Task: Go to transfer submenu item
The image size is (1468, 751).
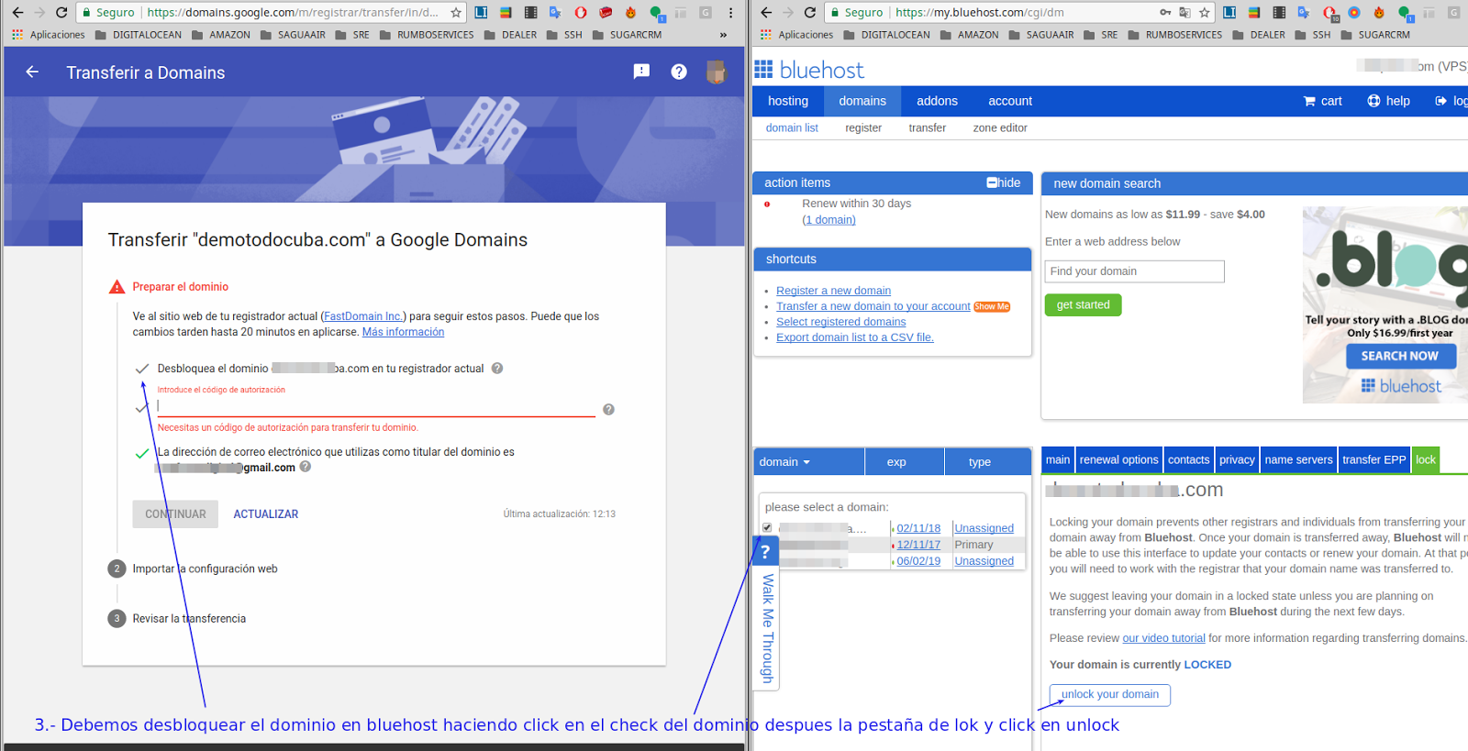Action: (928, 128)
